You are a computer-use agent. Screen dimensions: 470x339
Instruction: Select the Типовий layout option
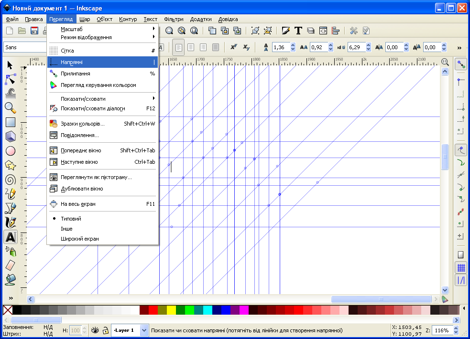[x=102, y=219]
